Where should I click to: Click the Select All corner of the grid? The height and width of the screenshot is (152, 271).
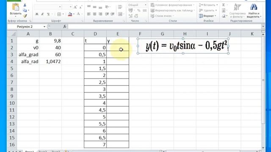(12, 34)
